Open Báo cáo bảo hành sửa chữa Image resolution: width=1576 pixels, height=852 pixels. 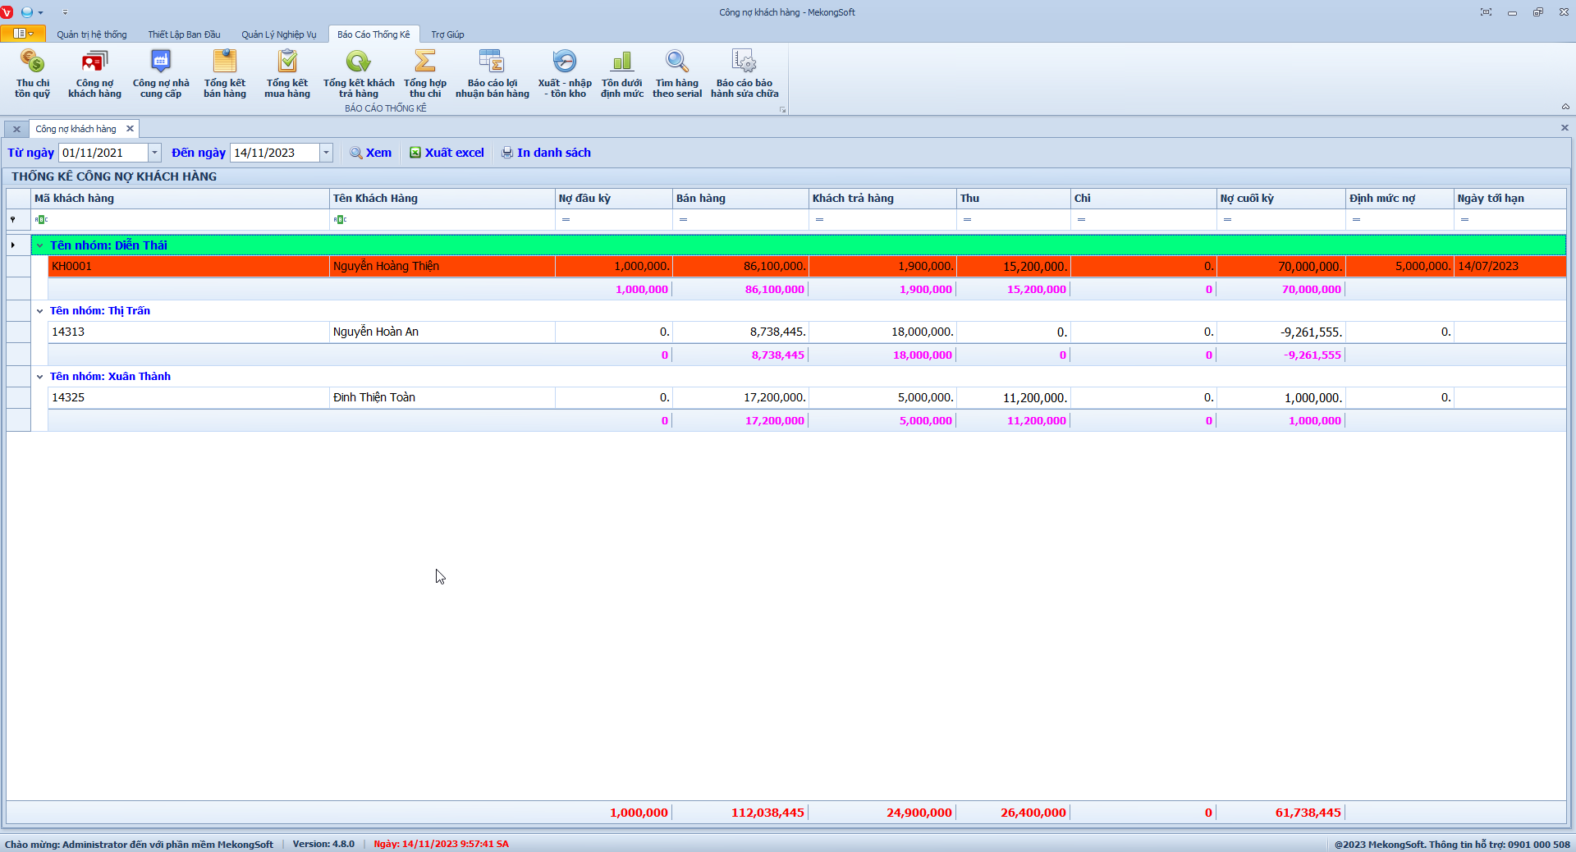pos(744,72)
